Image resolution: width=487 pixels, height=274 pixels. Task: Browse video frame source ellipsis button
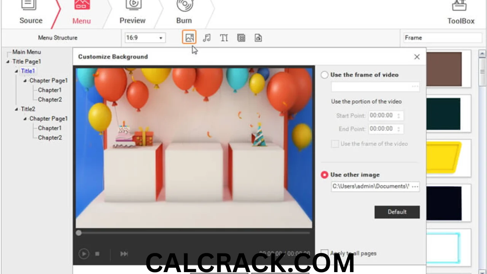coord(415,87)
